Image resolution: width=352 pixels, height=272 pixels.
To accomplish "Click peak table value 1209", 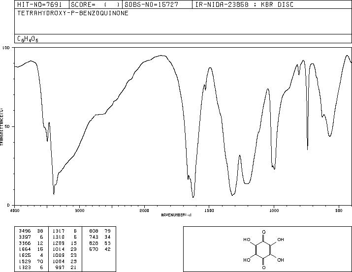I will click(59, 243).
